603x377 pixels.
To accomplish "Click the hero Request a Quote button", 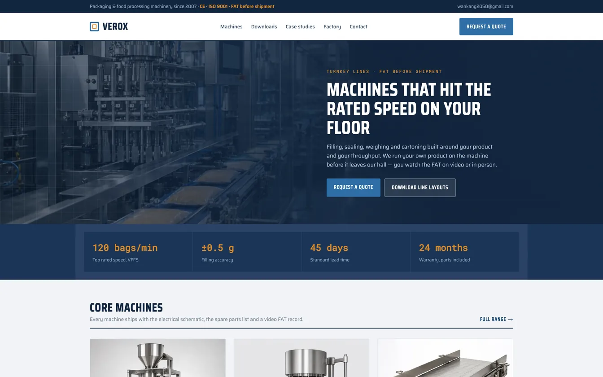I will pos(354,188).
